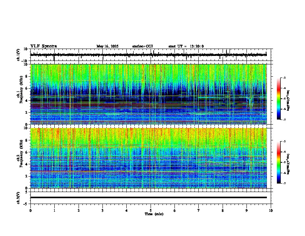
Task: Click the ch.1 Frequency (kHz) axis label
Action: 20,90
